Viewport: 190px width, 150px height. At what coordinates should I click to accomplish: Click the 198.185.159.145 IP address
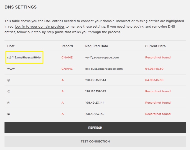pos(96,91)
